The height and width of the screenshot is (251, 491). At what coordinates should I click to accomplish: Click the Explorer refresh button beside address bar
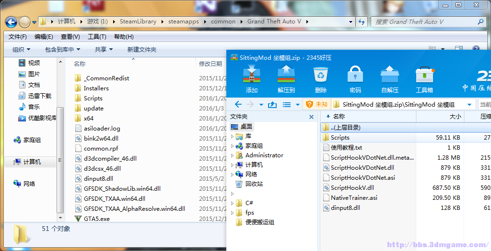coord(362,22)
